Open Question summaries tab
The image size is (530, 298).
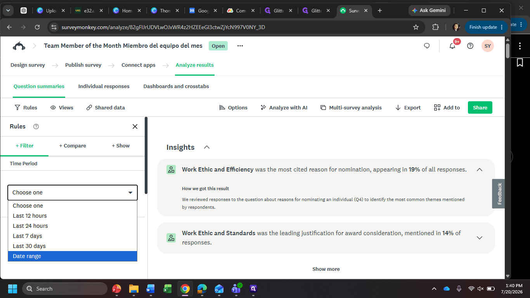point(39,87)
